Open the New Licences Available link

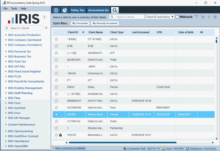[70, 148]
